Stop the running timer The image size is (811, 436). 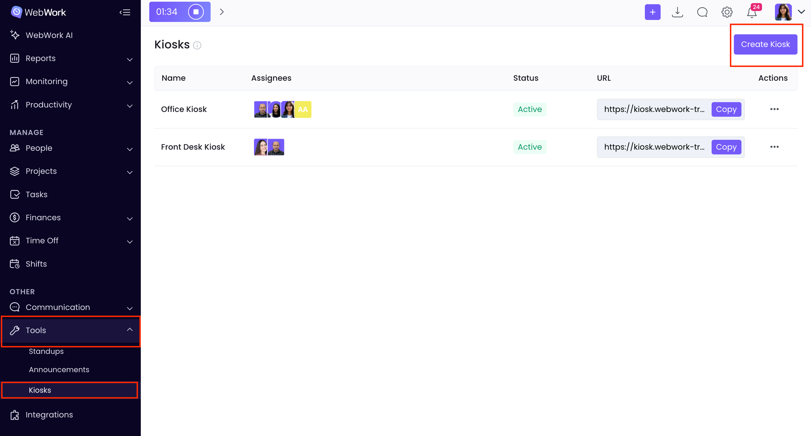[x=196, y=12]
